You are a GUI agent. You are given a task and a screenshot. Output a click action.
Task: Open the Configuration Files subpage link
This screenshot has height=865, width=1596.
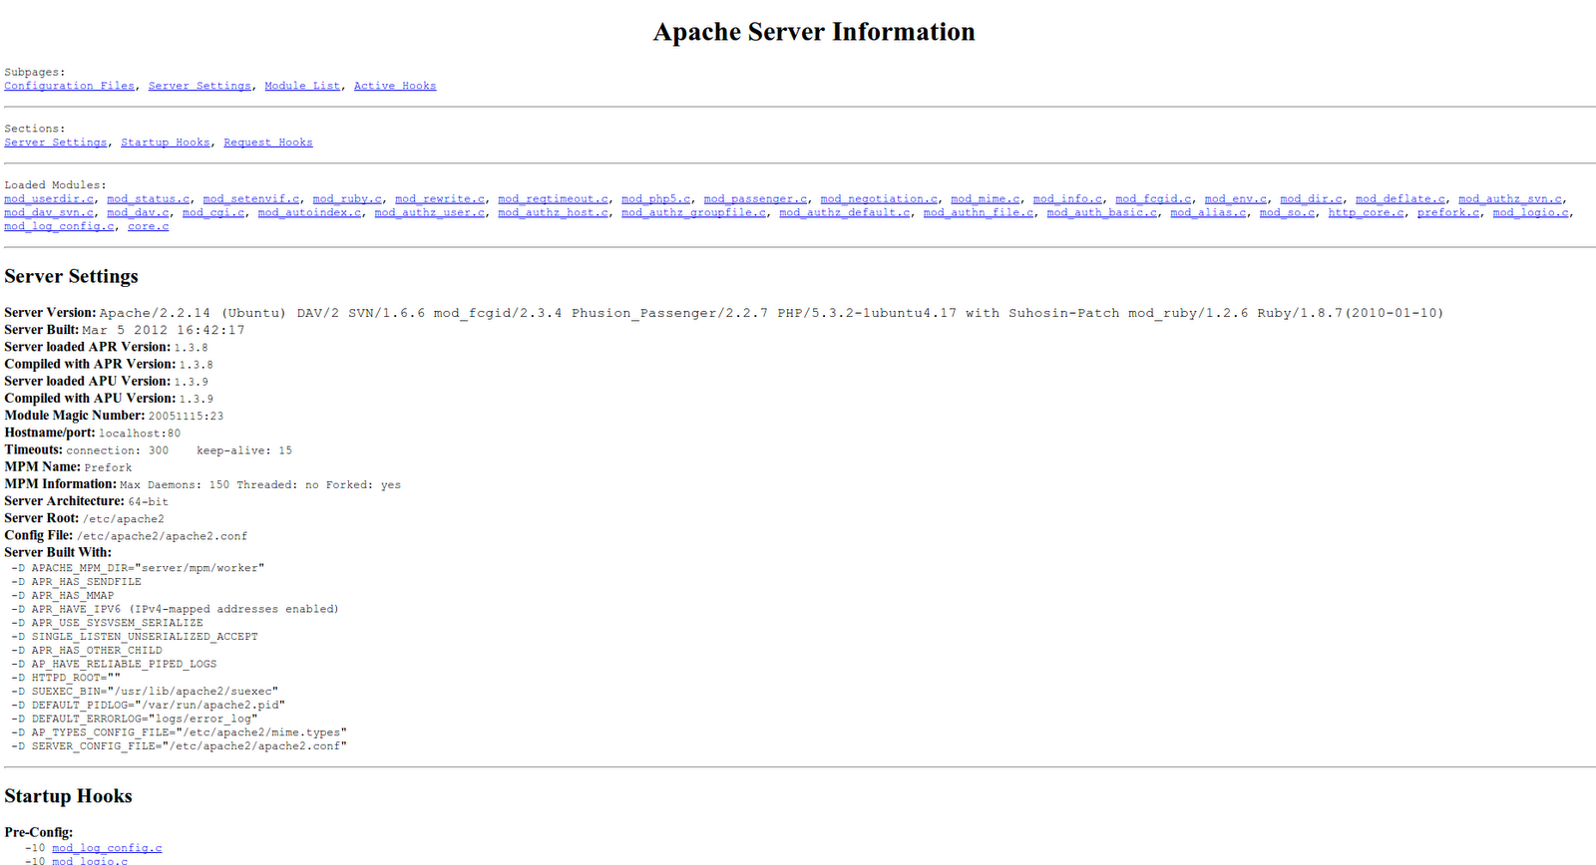70,86
